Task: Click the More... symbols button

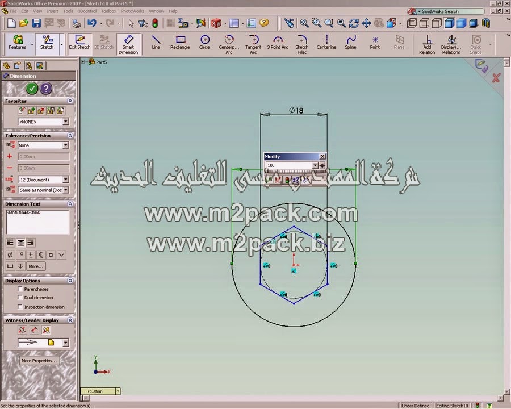Action: [36, 266]
